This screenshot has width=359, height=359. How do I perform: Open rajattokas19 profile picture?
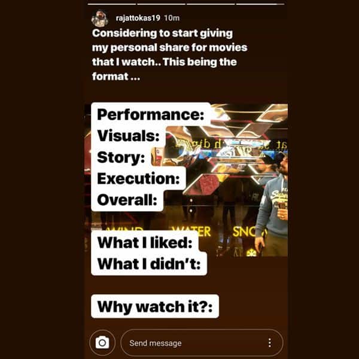[x=100, y=18]
